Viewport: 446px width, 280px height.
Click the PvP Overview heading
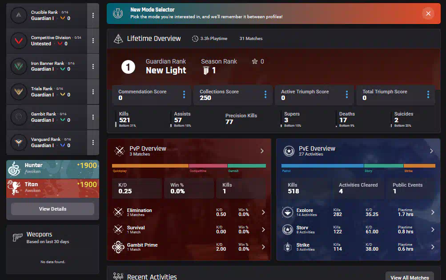pyautogui.click(x=148, y=148)
